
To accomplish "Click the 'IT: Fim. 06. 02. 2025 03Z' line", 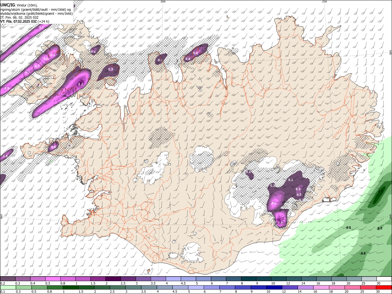I will pyautogui.click(x=19, y=17).
